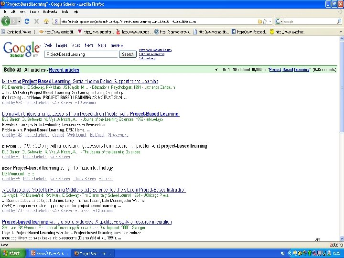The image size is (344, 258).
Task: Open the superhero bookmark with the red V icon
Action: [96, 32]
